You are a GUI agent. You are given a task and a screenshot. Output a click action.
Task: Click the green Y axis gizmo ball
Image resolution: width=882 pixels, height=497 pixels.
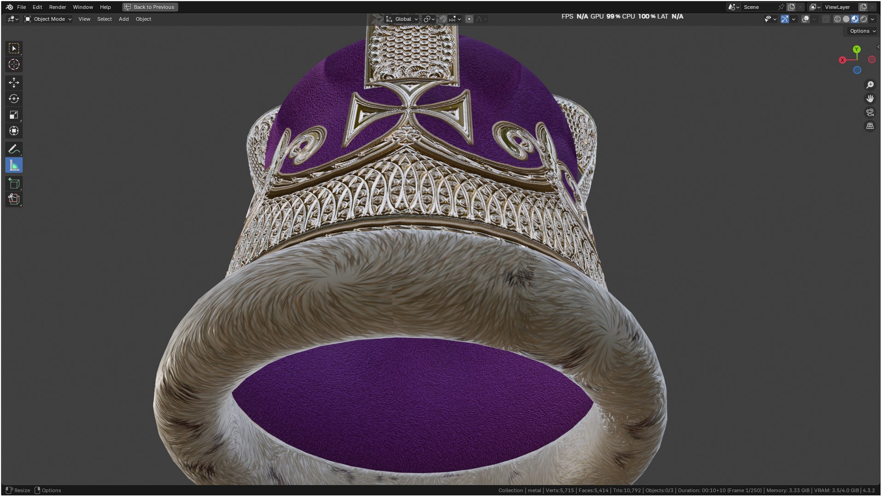[856, 49]
